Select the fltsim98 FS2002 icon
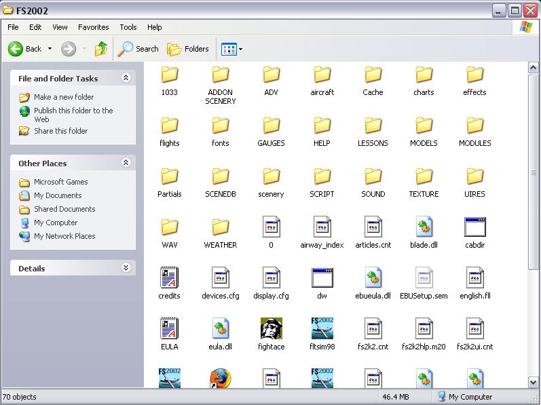Viewport: 541px width, 405px height. coord(322,328)
